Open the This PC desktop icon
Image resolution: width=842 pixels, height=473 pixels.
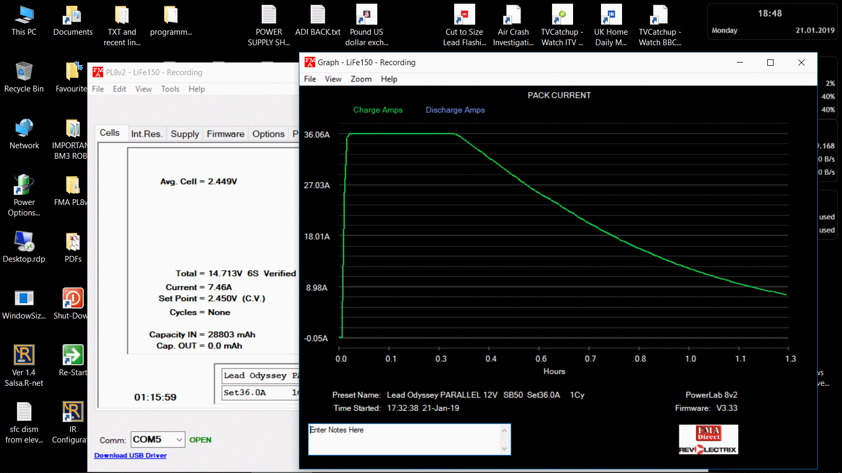24,16
